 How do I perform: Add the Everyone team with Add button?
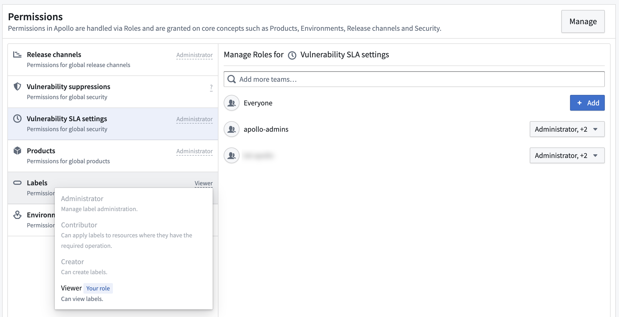coord(587,103)
